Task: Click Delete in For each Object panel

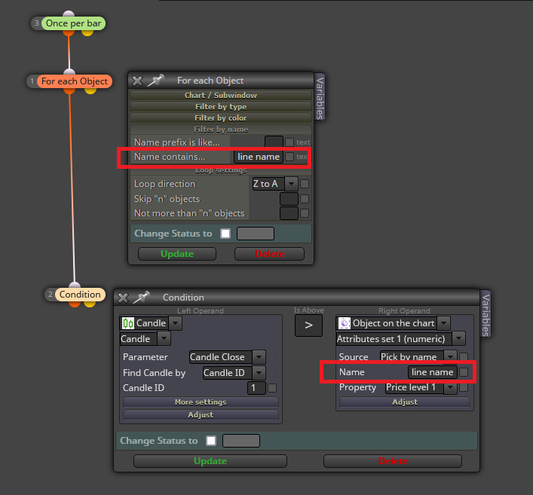Action: coord(269,254)
